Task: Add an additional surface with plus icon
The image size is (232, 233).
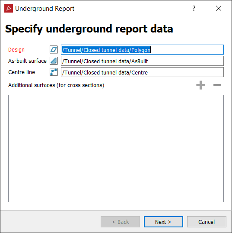Action: [200, 85]
